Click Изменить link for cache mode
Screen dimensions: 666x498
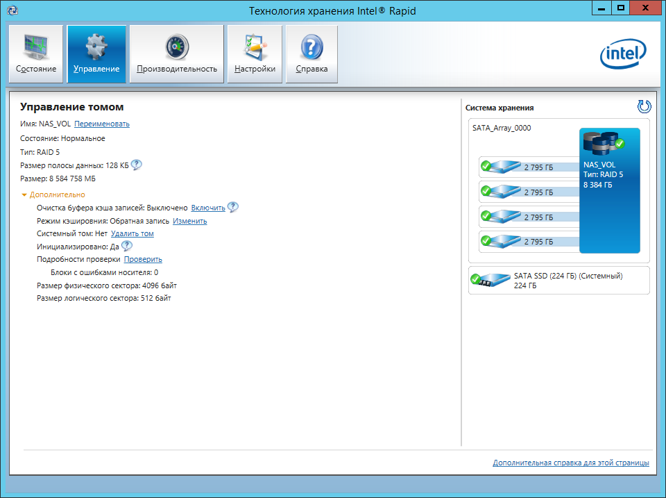(x=190, y=221)
